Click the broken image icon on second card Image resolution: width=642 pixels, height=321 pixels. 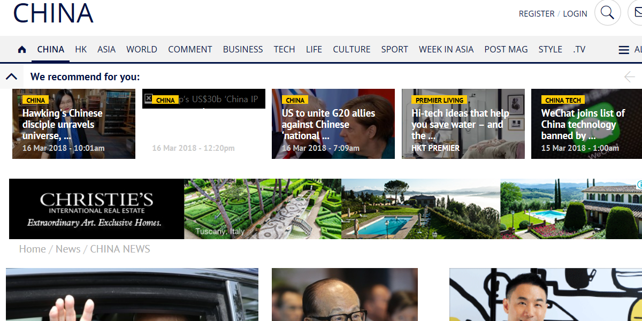(x=148, y=98)
